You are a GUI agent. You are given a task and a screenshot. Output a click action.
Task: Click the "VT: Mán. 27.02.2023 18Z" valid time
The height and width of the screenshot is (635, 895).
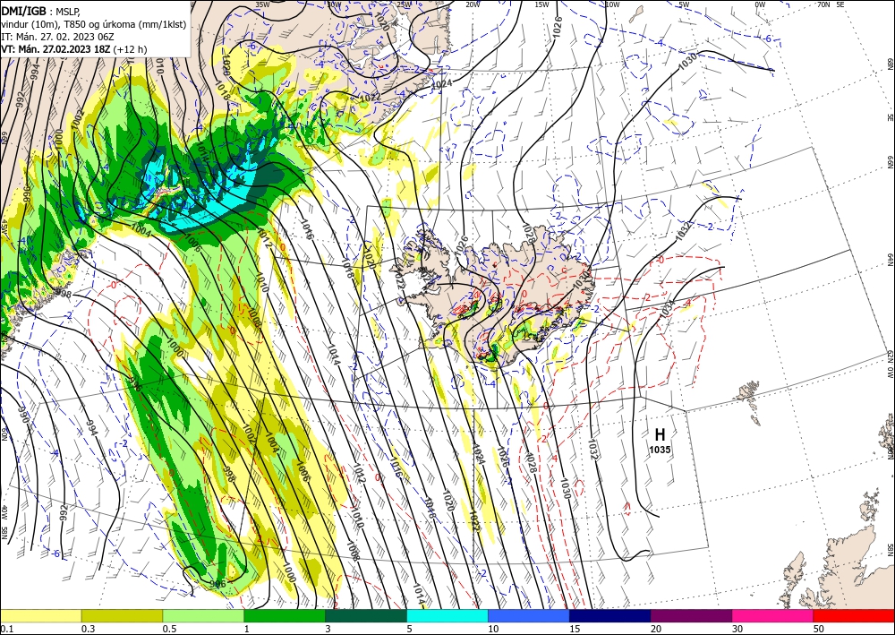pyautogui.click(x=55, y=49)
